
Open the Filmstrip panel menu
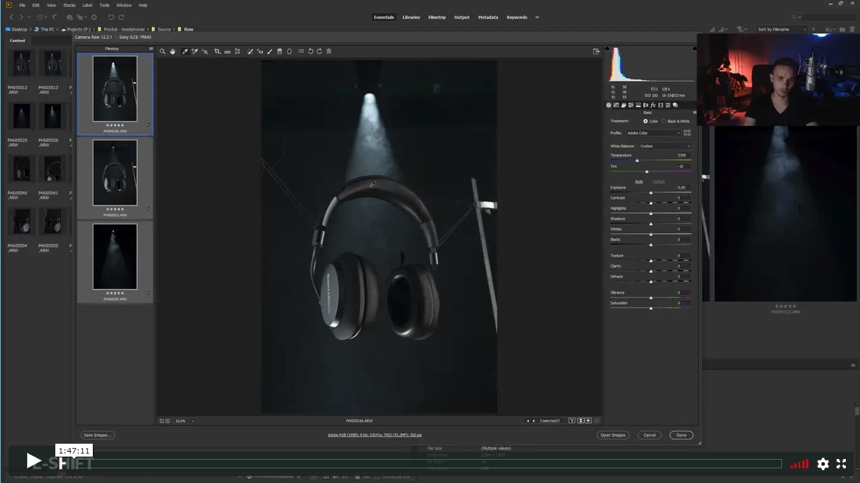click(x=151, y=48)
